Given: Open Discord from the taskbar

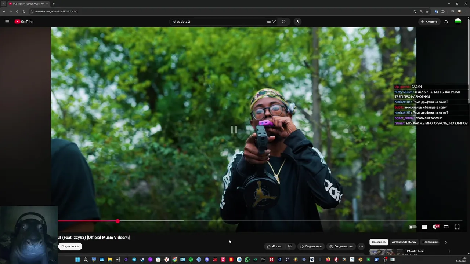Looking at the screenshot, I should click(207, 260).
